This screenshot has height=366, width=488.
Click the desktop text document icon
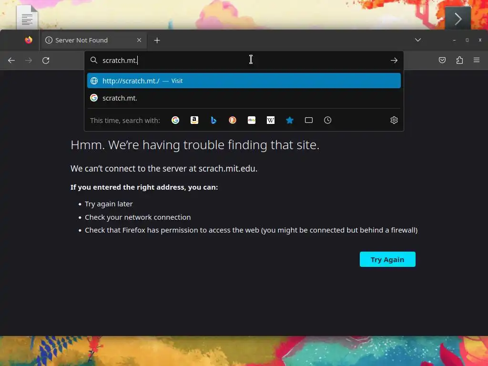pos(27,17)
